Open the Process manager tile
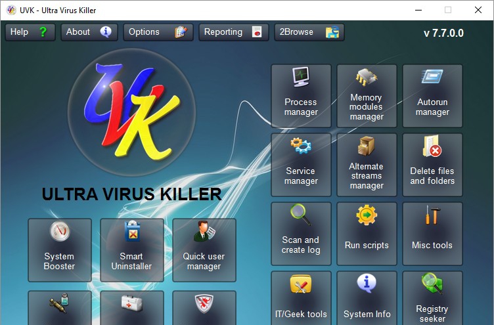 (x=301, y=96)
